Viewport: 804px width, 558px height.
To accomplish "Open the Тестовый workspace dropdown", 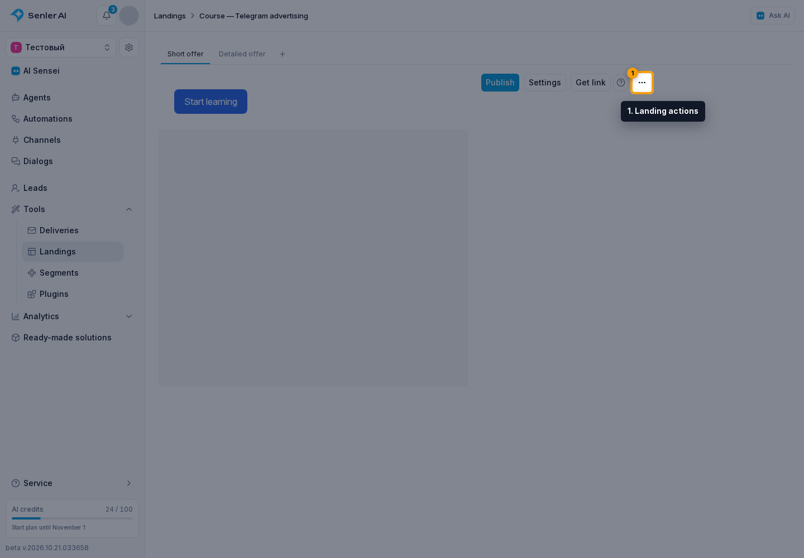I will point(61,47).
